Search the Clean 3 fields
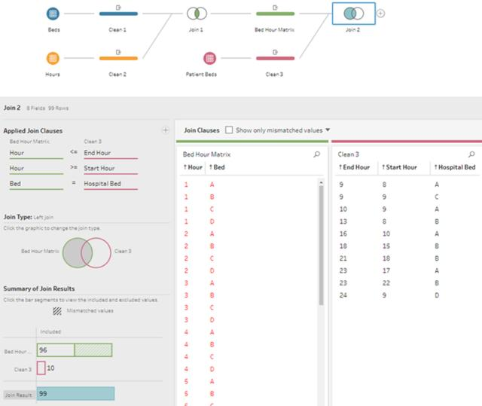This screenshot has width=482, height=406. click(471, 154)
